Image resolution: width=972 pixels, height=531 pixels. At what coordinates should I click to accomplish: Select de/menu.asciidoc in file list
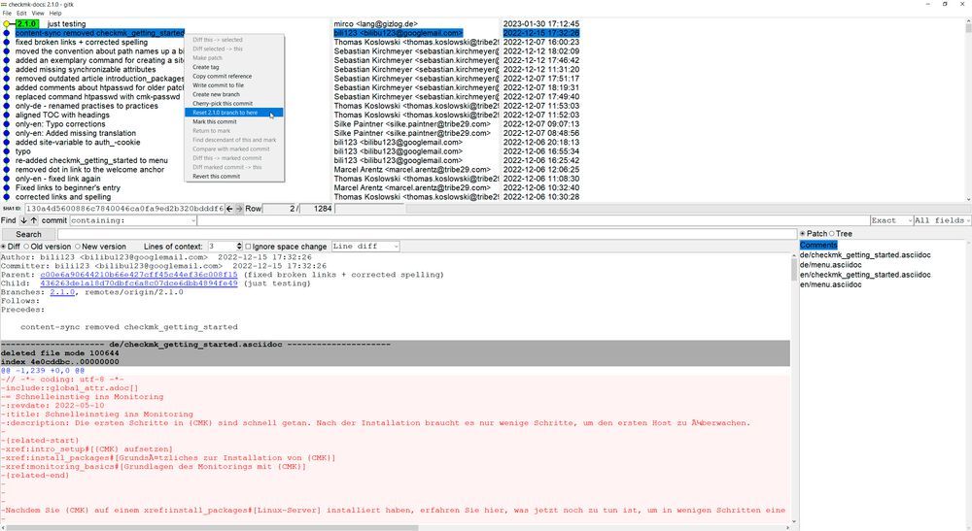click(831, 265)
